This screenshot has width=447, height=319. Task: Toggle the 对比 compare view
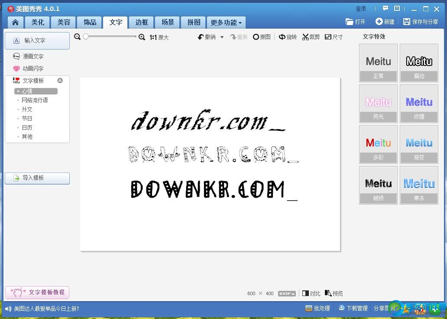[311, 293]
